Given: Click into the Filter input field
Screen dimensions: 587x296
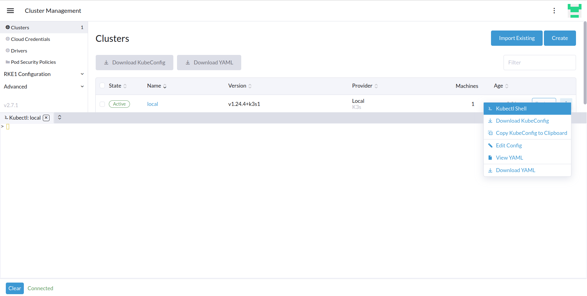Looking at the screenshot, I should point(539,63).
